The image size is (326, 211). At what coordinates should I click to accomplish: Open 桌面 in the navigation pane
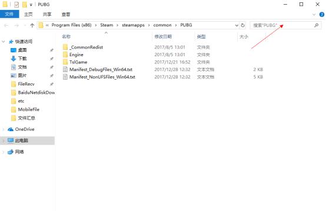click(22, 50)
